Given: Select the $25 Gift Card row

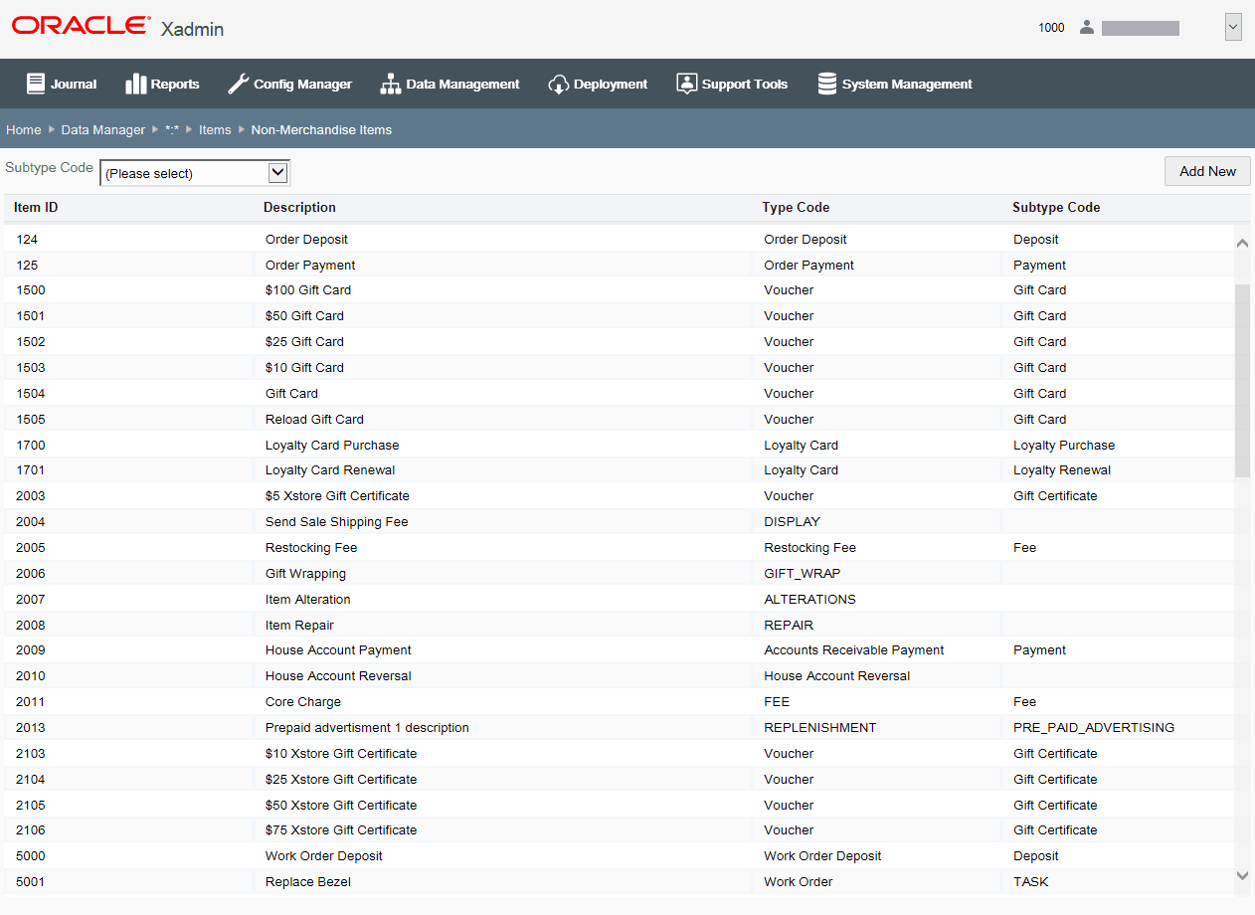Looking at the screenshot, I should [x=619, y=342].
